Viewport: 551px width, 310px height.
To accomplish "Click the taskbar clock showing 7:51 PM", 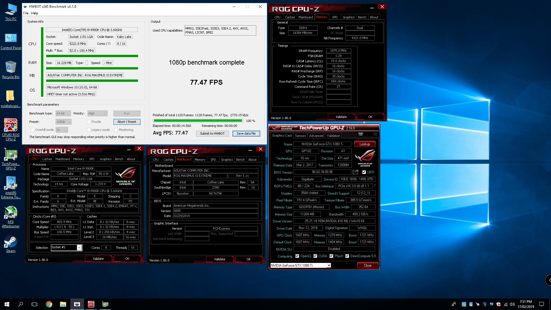I will point(525,304).
